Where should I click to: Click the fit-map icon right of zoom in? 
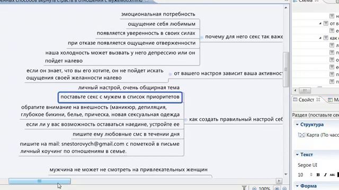(x=285, y=188)
